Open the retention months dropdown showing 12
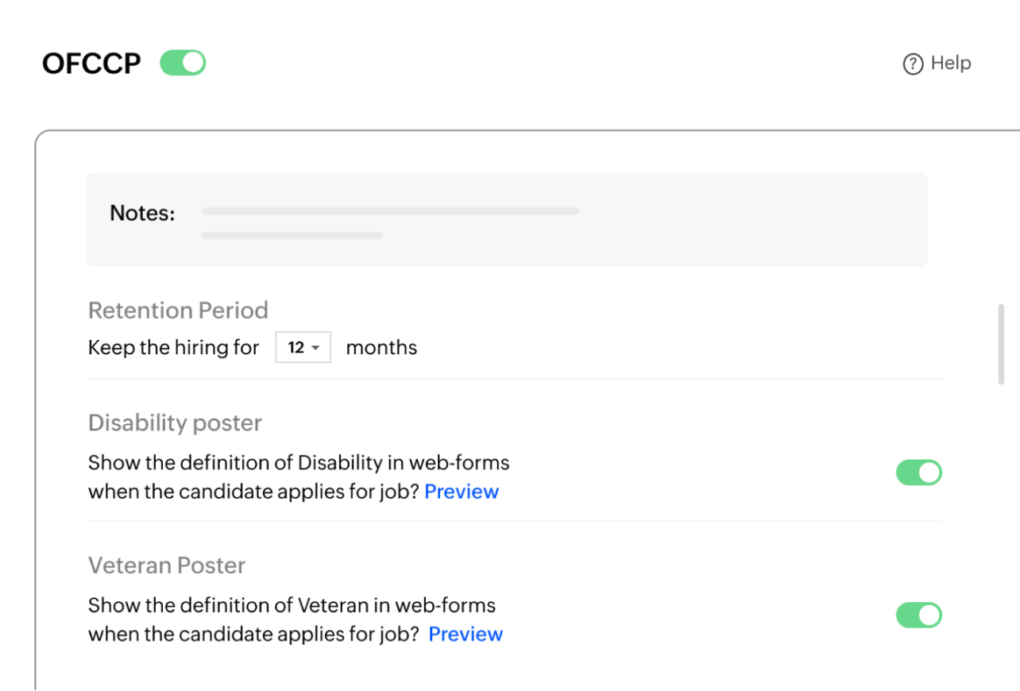Screen dimensions: 1020x691 point(303,348)
